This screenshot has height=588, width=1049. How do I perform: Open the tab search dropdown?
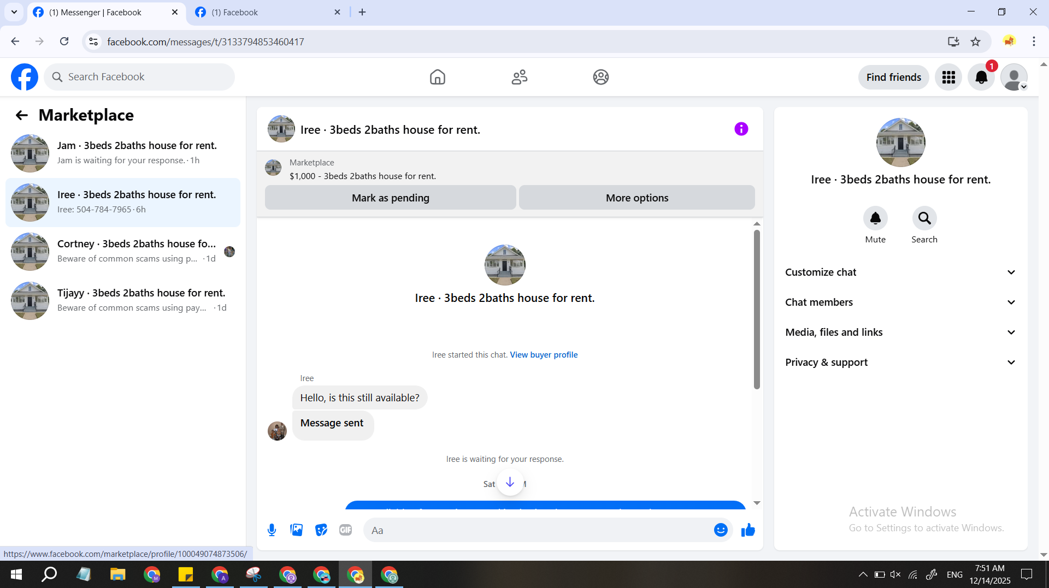coord(14,12)
